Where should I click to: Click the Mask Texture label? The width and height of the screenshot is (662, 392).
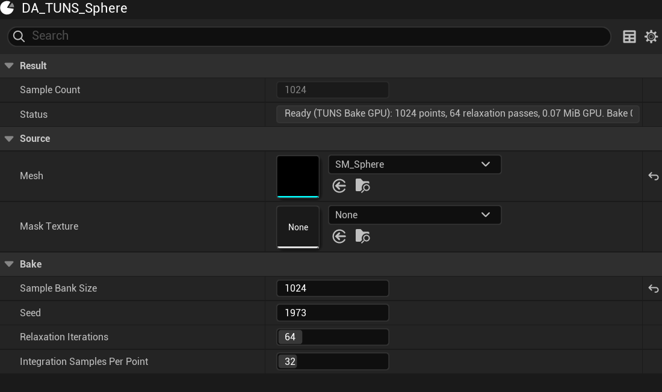click(x=49, y=227)
